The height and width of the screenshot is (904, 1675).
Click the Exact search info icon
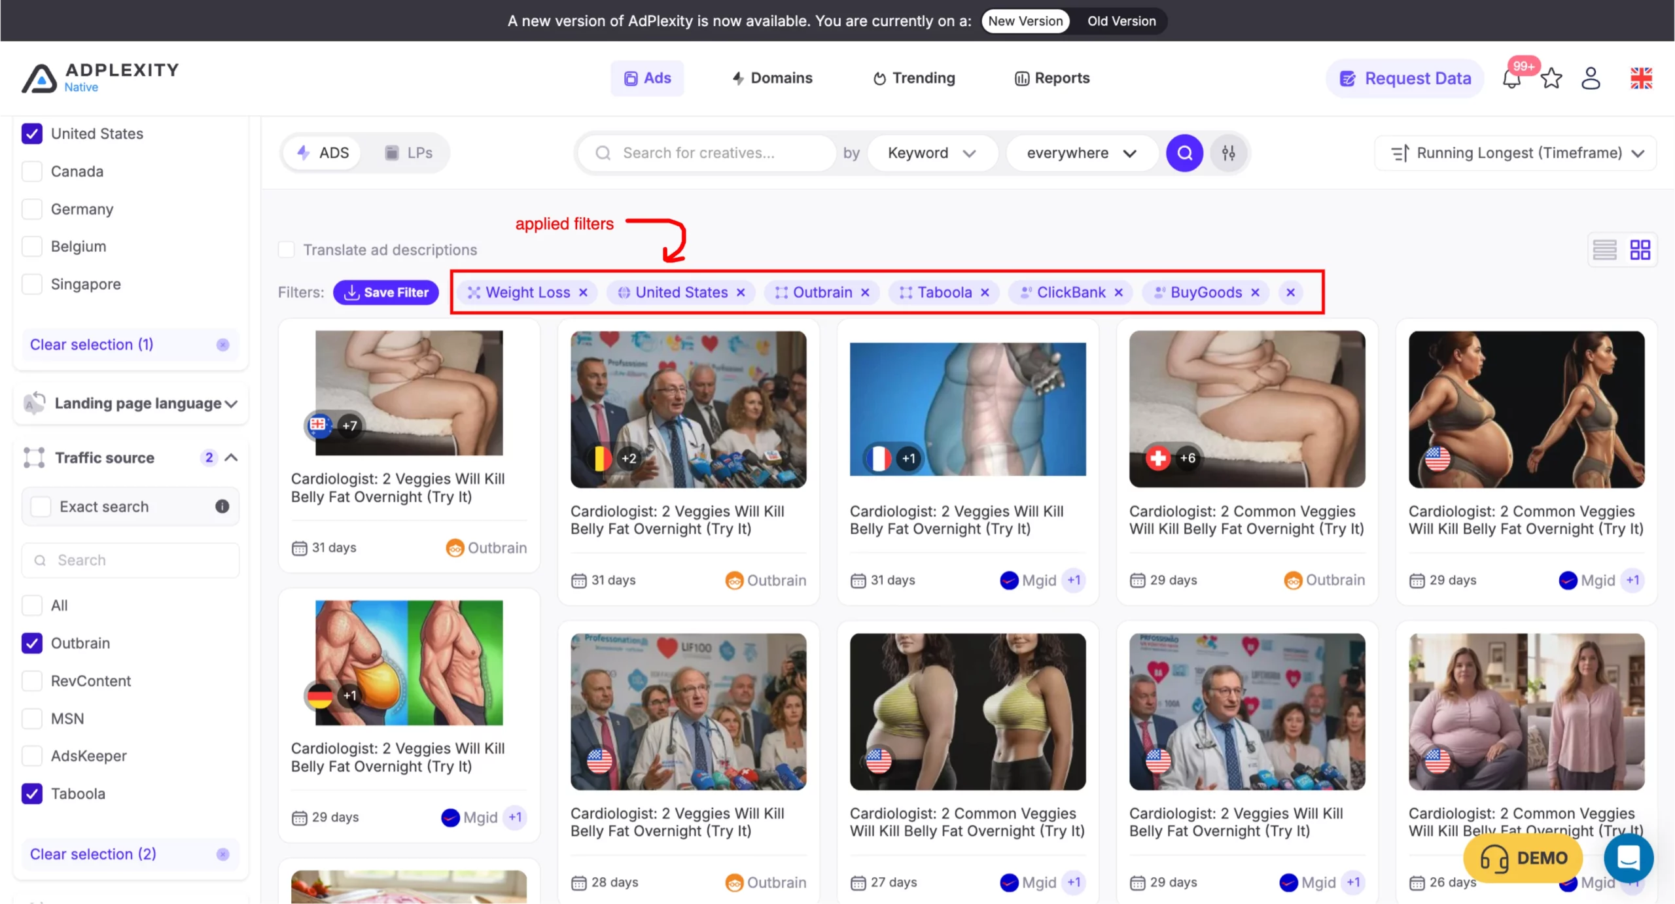pos(222,506)
